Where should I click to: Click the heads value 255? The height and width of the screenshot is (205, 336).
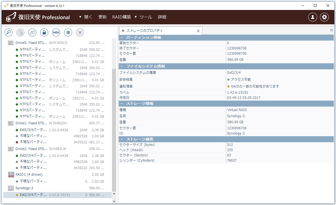coord(230,150)
